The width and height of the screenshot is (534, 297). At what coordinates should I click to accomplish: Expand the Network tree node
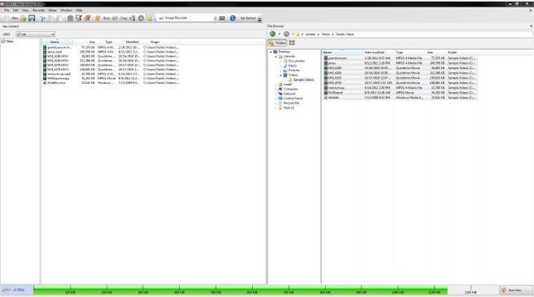point(276,94)
